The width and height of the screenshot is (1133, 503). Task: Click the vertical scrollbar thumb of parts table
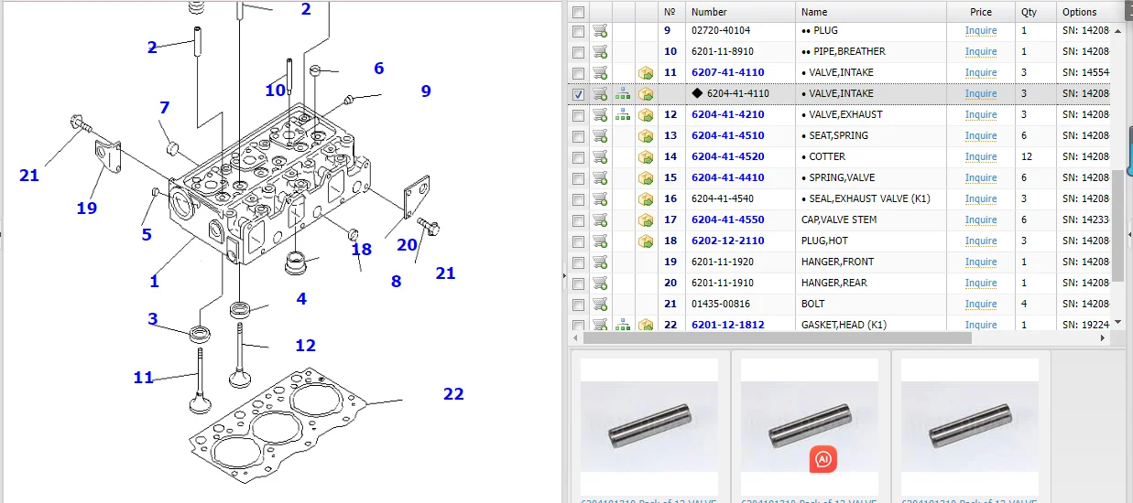(1118, 225)
